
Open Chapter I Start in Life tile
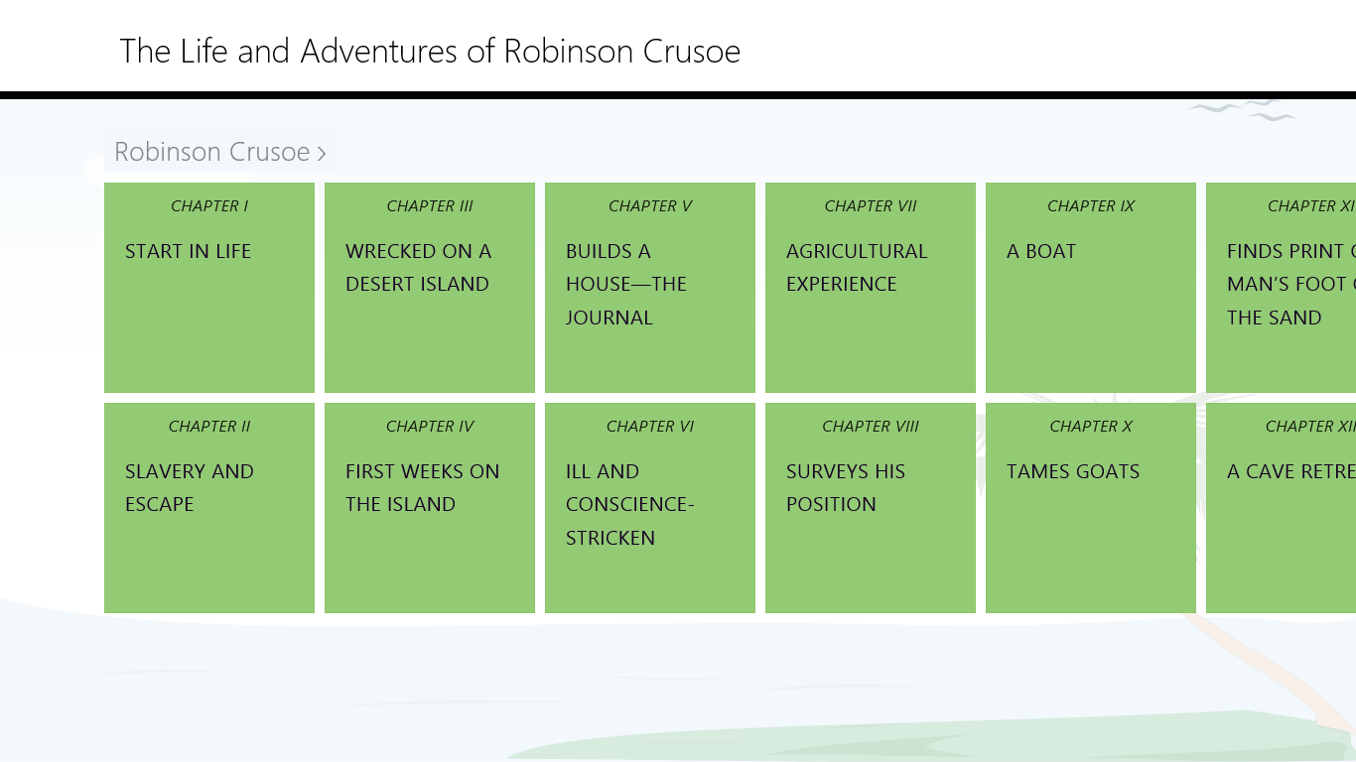click(x=209, y=288)
